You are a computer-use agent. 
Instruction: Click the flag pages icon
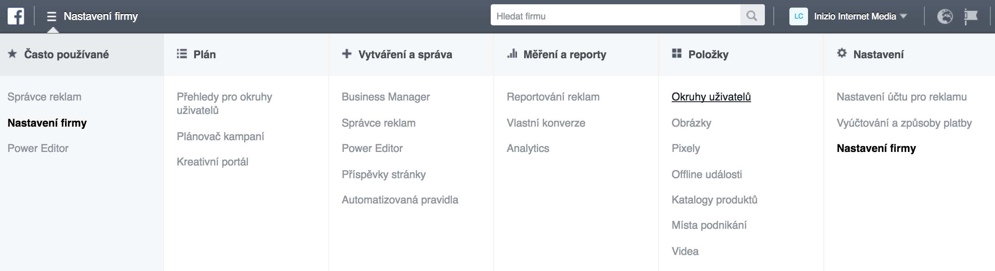(971, 16)
